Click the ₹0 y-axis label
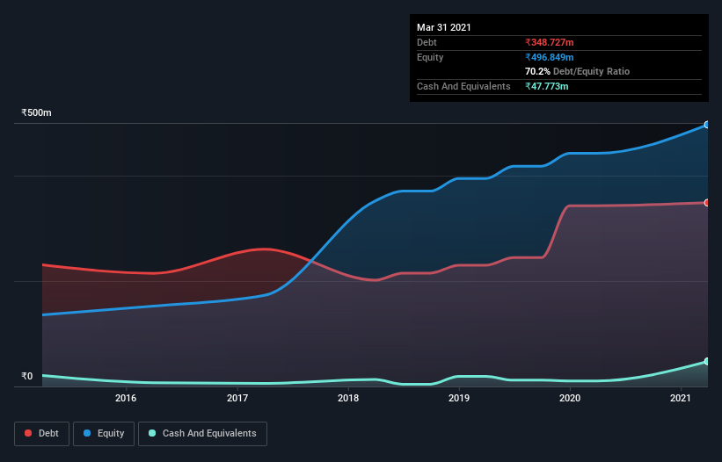Screen dimensions: 722x462 tap(27, 376)
